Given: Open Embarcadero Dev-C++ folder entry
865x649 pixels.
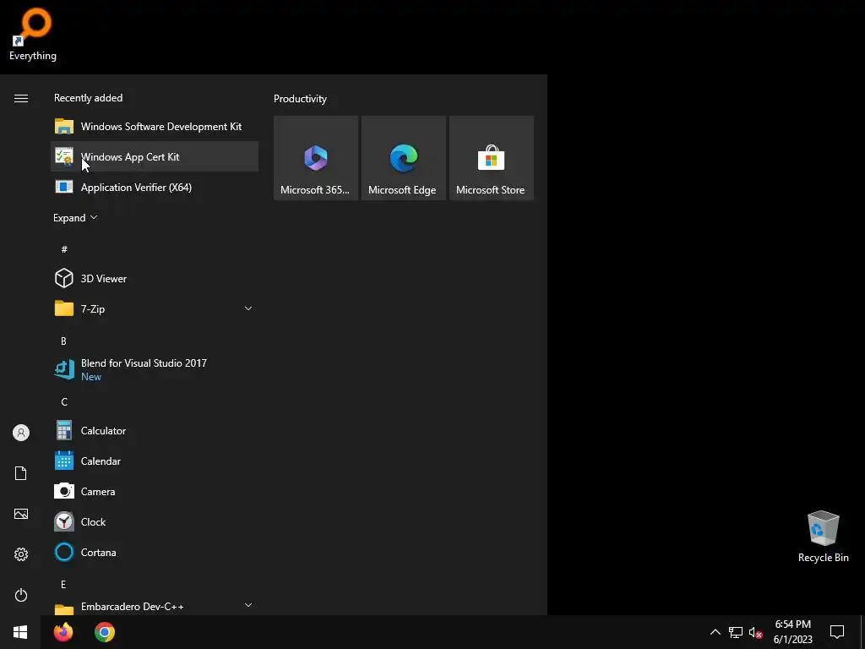Looking at the screenshot, I should point(155,607).
